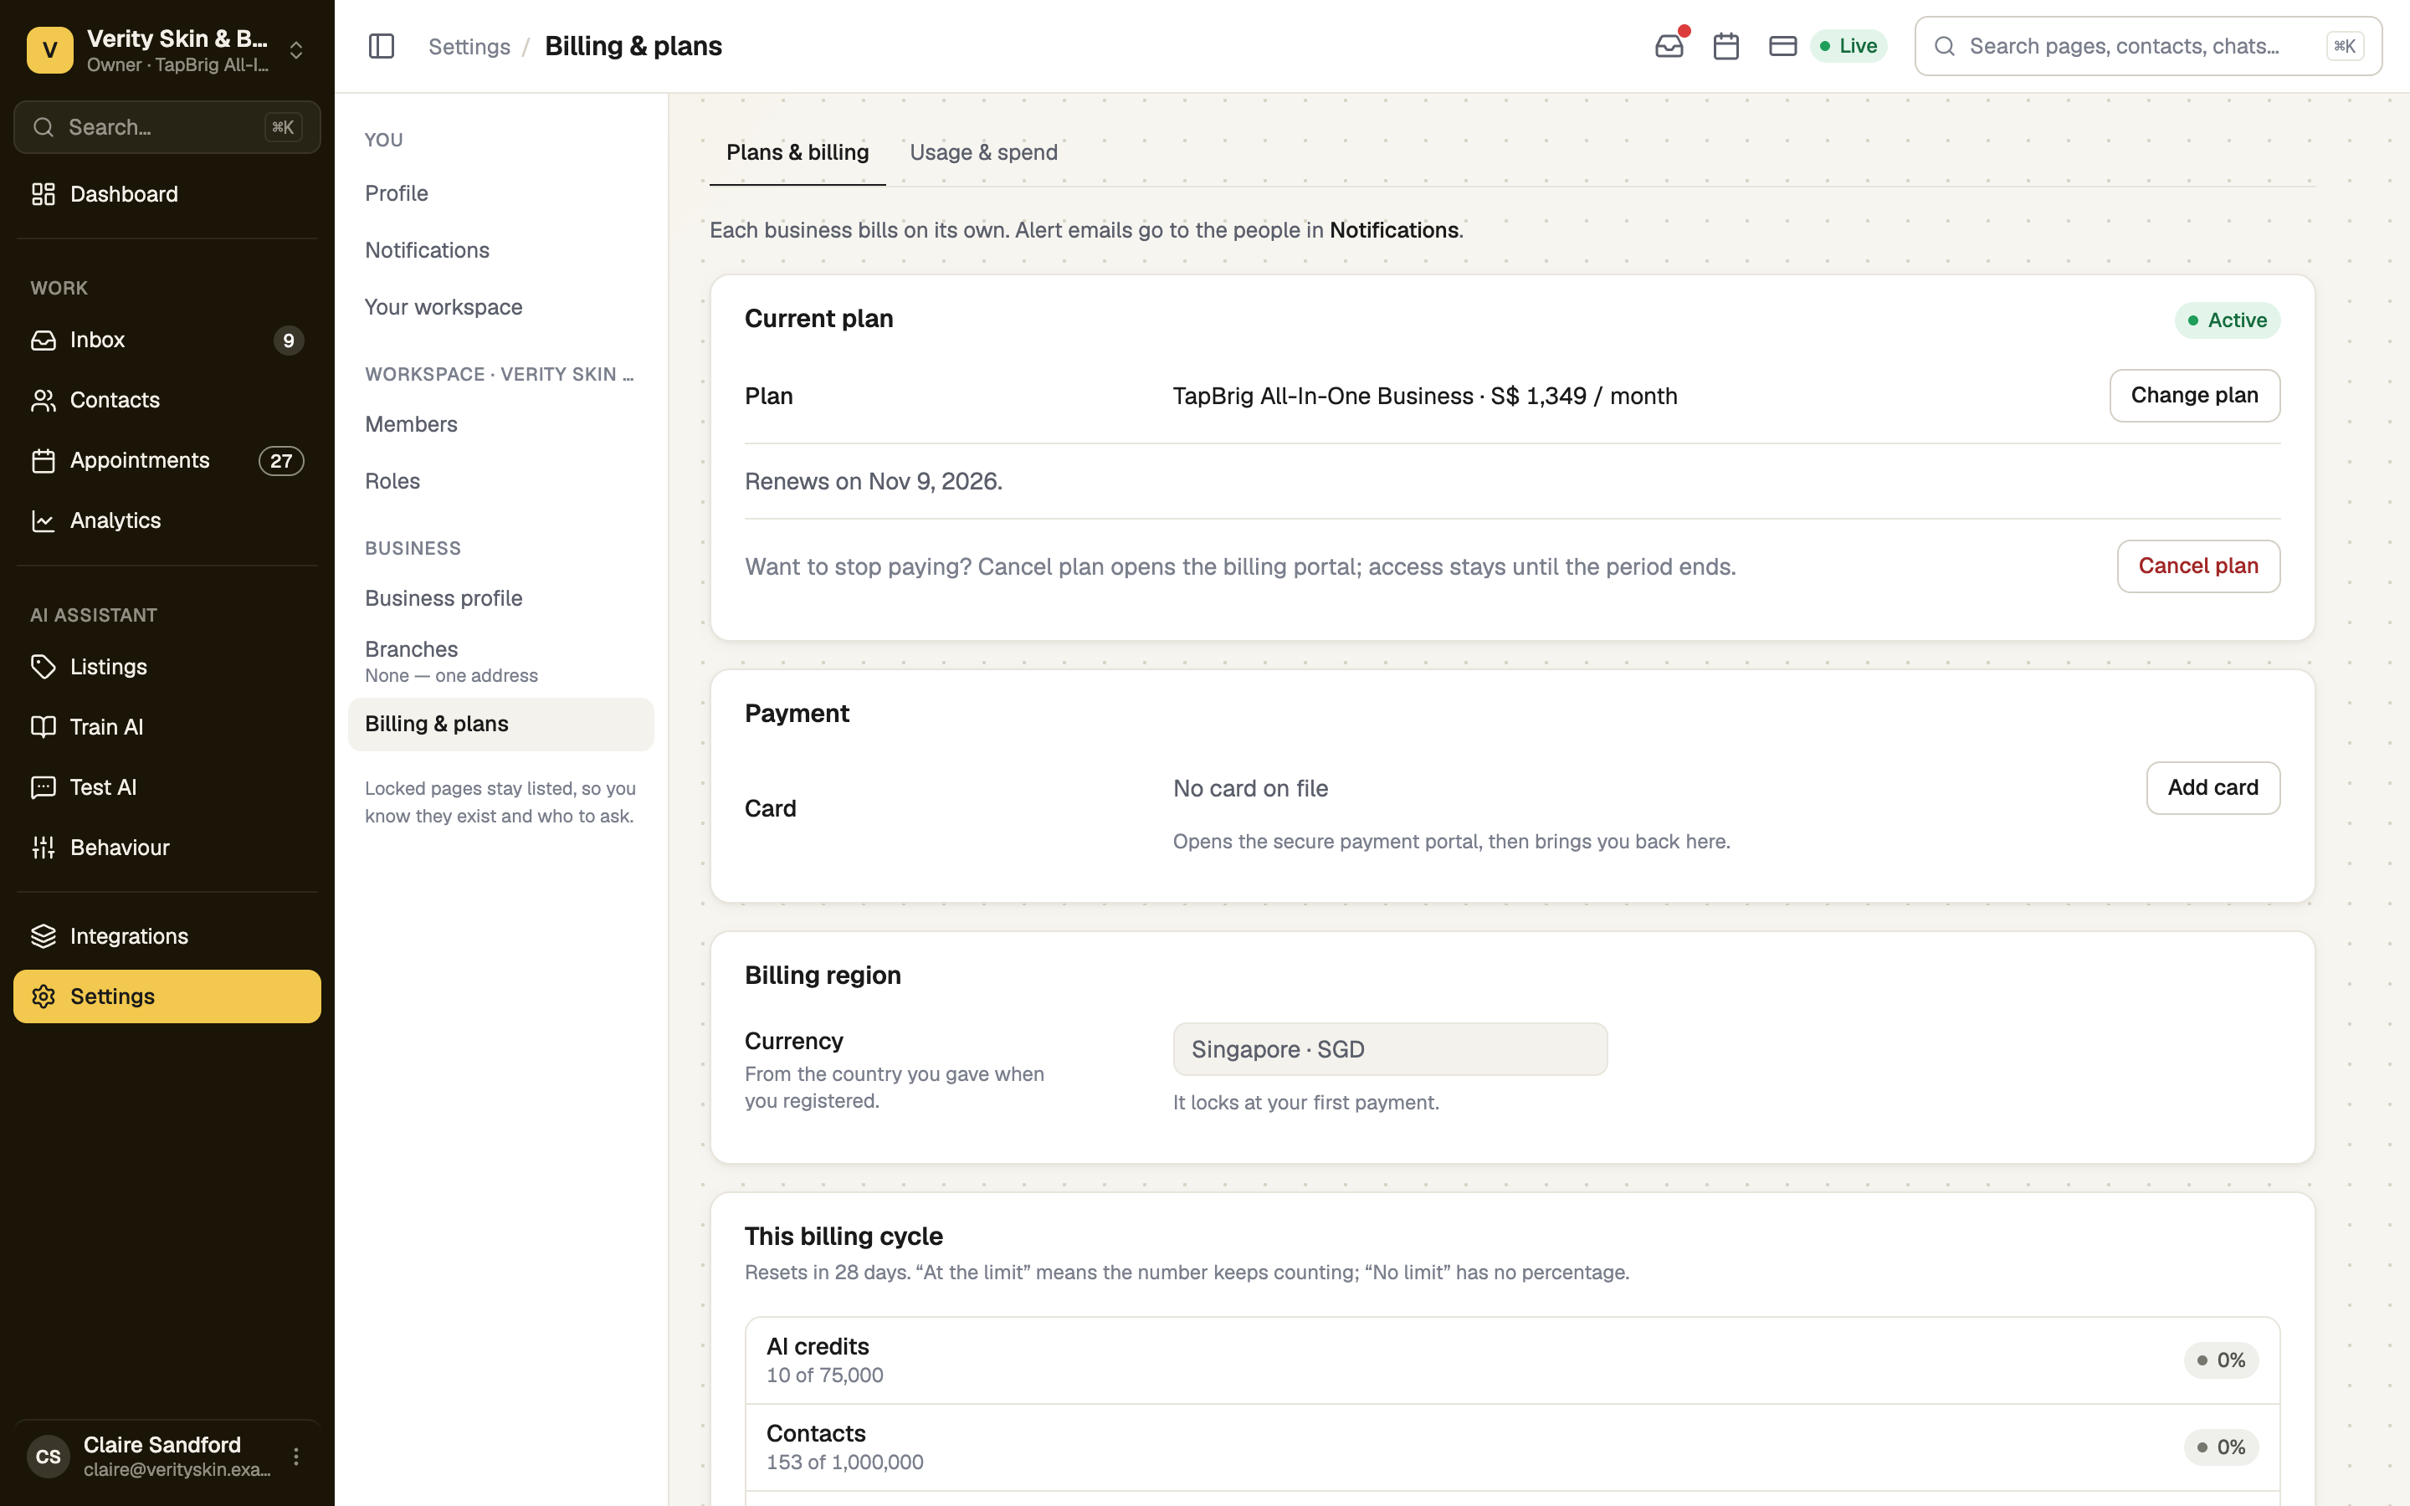Image resolution: width=2410 pixels, height=1506 pixels.
Task: Click the Appointments calendar icon in the sidebar
Action: (43, 461)
